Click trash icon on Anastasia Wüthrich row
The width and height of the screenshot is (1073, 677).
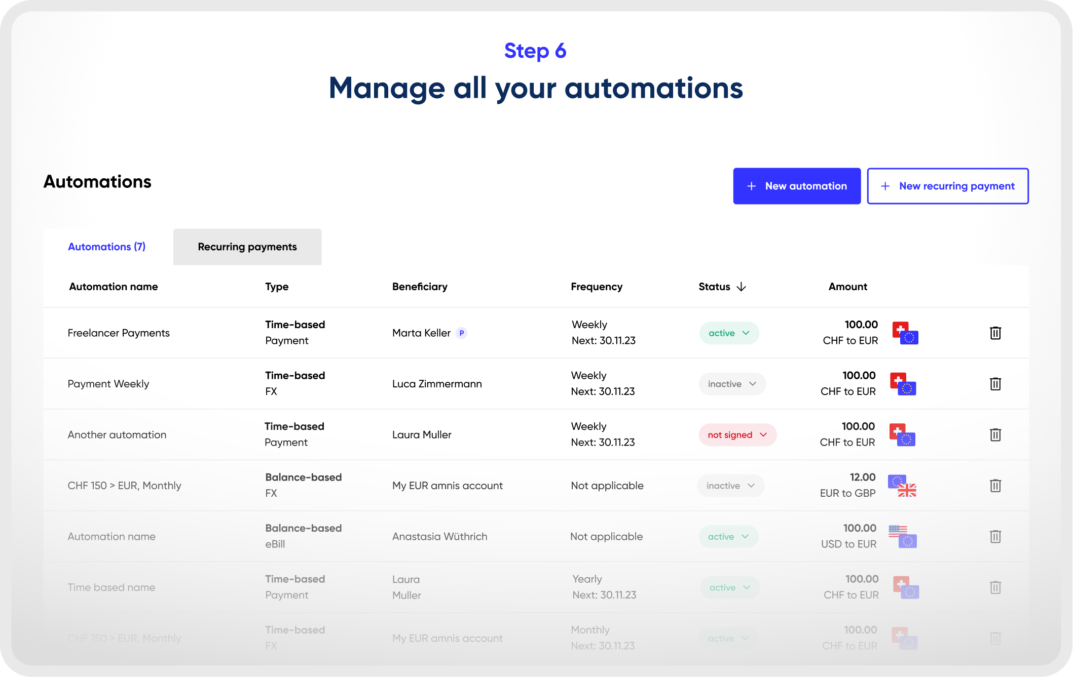tap(995, 536)
